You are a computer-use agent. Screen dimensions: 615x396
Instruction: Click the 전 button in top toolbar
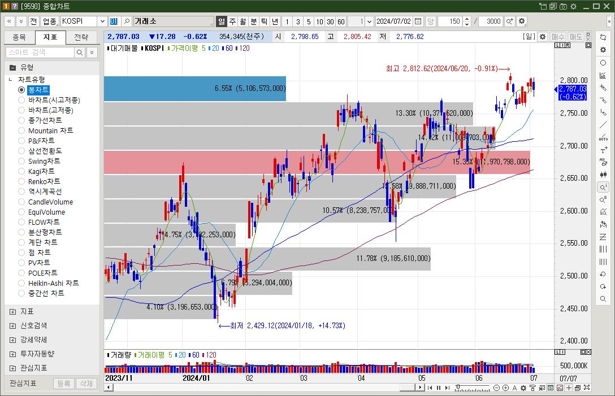tap(33, 21)
